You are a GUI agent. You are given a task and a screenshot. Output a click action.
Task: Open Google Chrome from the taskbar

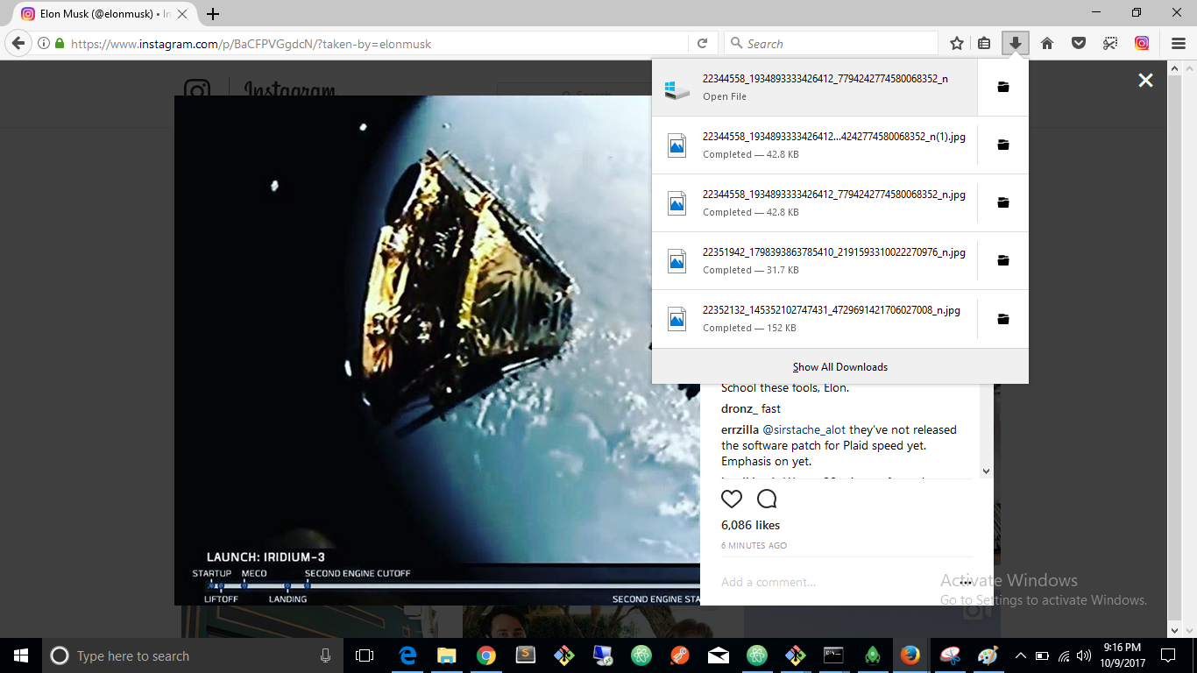(x=486, y=655)
